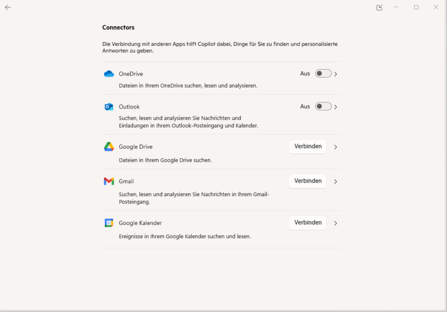Expand the Gmail connector chevron
This screenshot has width=447, height=312.
point(336,182)
